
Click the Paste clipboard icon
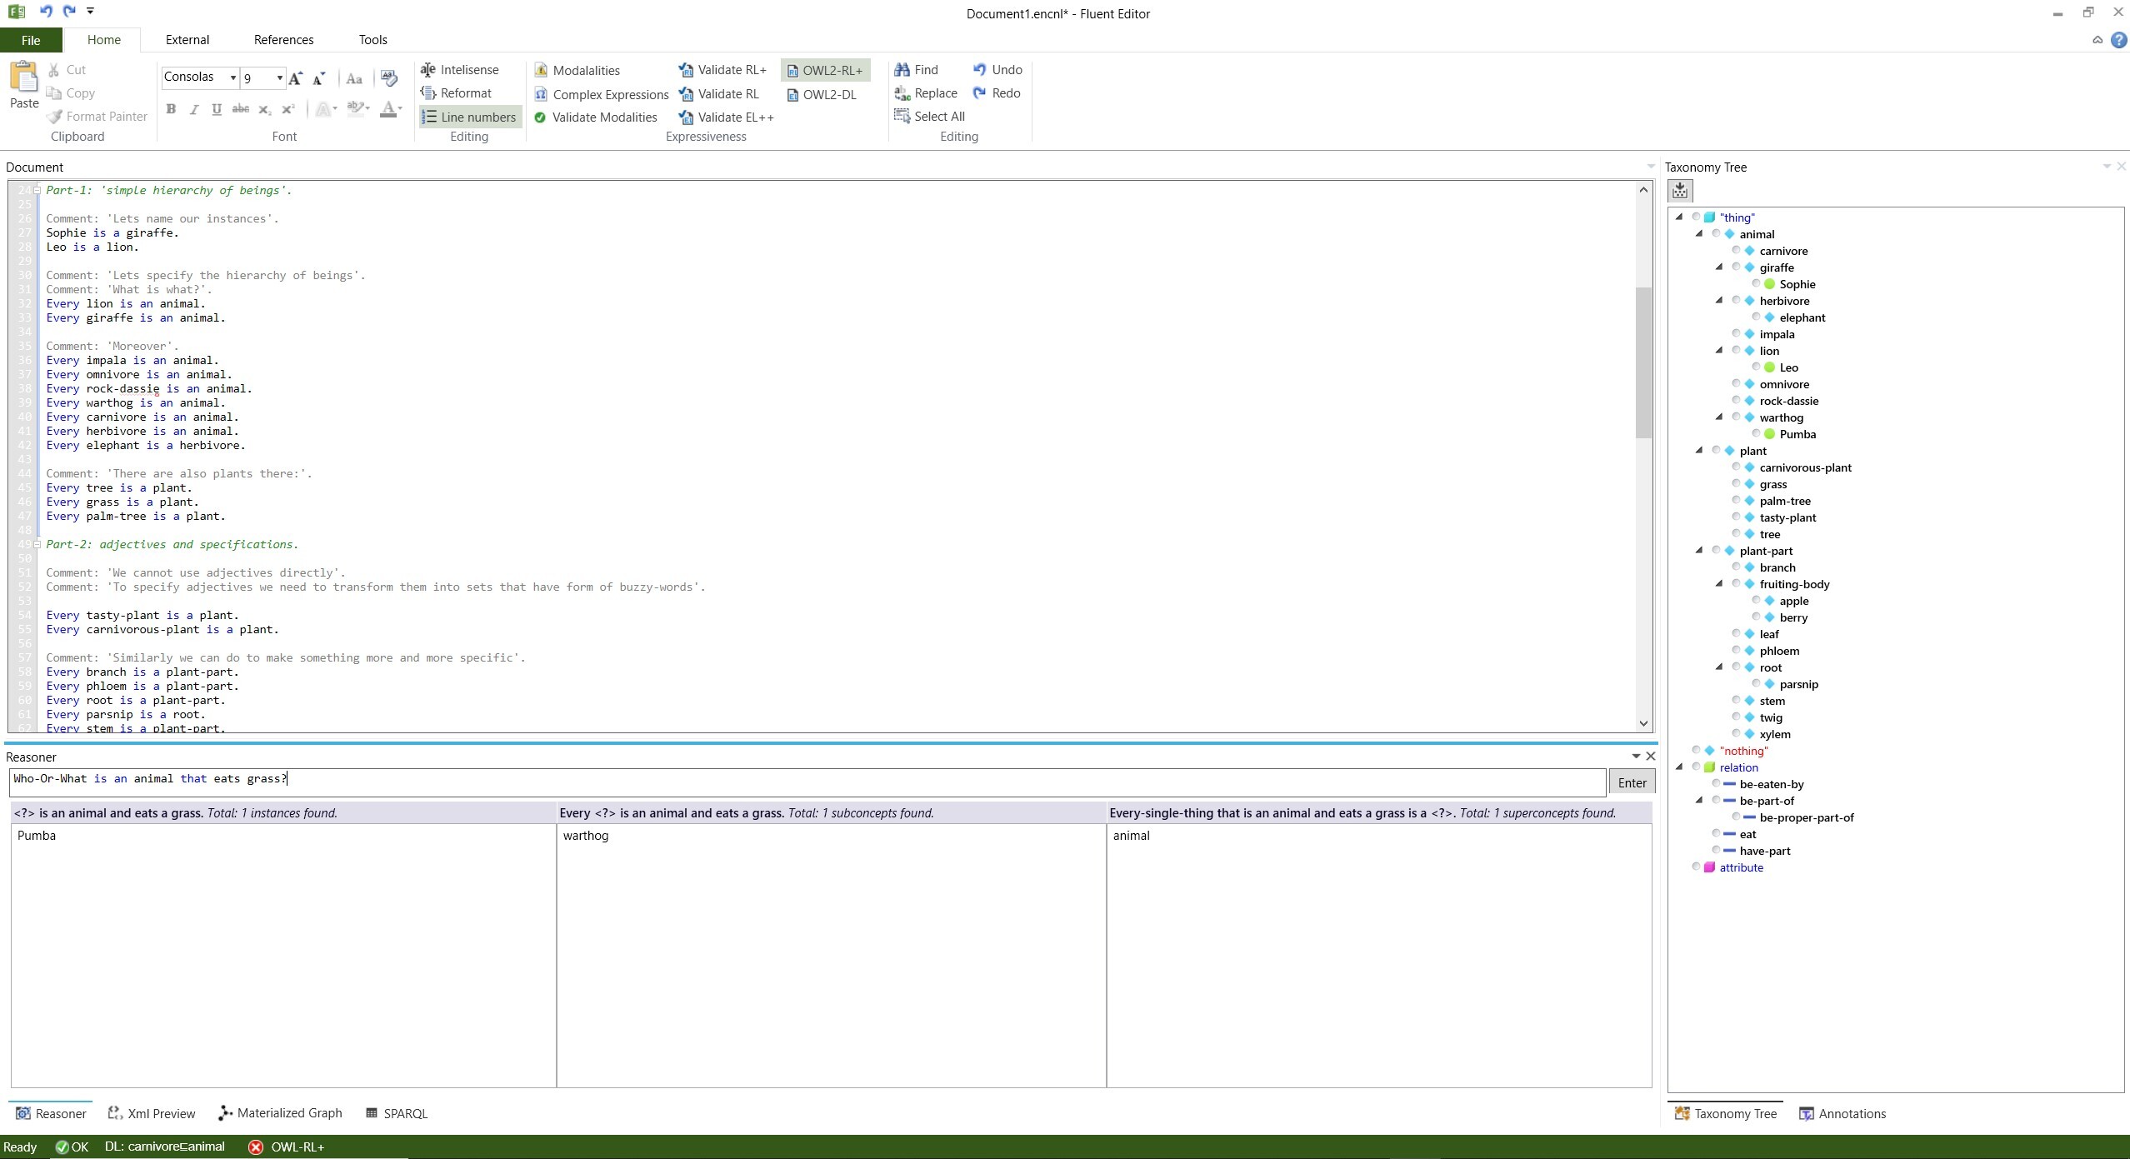point(24,78)
